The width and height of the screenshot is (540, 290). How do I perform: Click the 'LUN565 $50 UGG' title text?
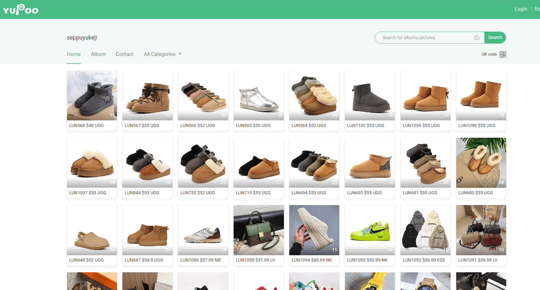[253, 125]
